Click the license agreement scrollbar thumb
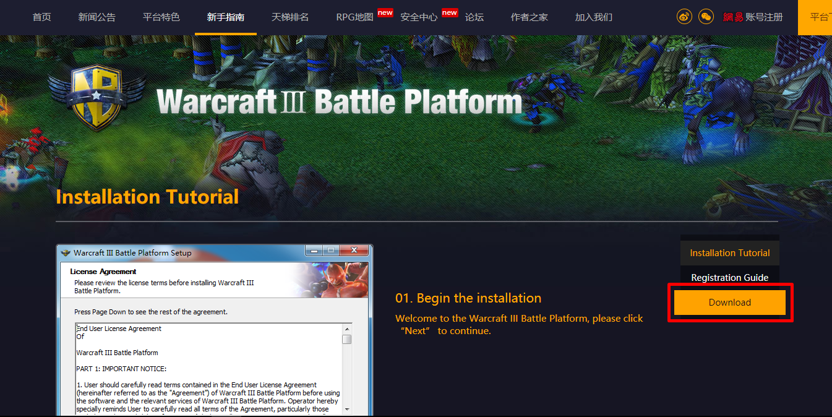Image resolution: width=832 pixels, height=417 pixels. 347,339
